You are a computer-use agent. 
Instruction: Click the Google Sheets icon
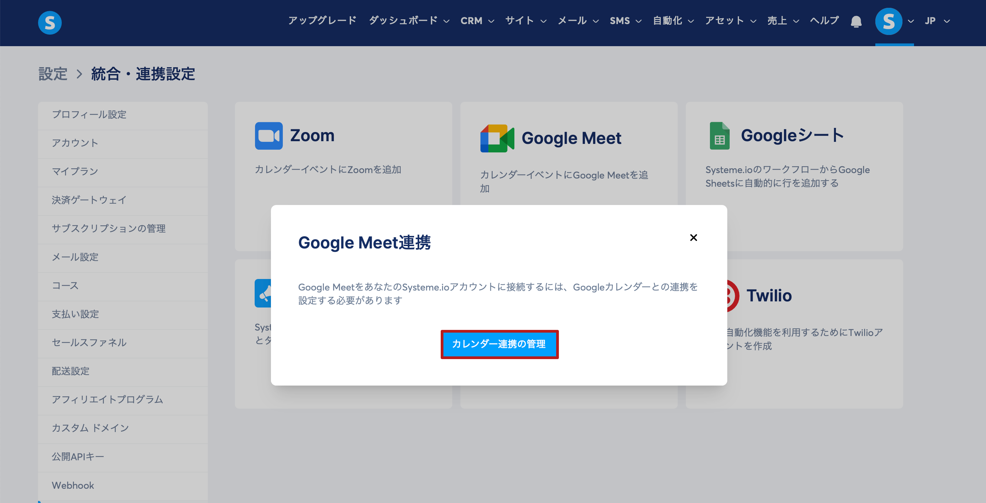[719, 136]
